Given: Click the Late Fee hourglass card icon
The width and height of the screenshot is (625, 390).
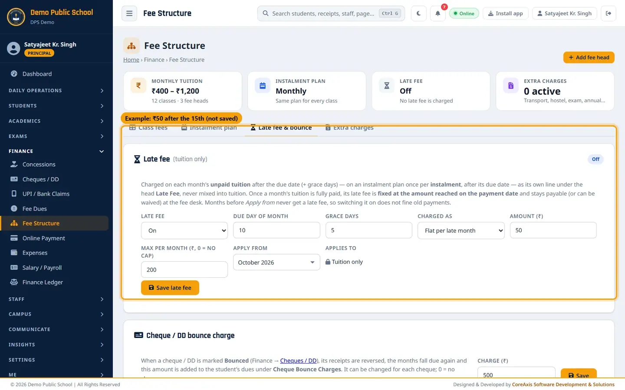Looking at the screenshot, I should point(387,86).
